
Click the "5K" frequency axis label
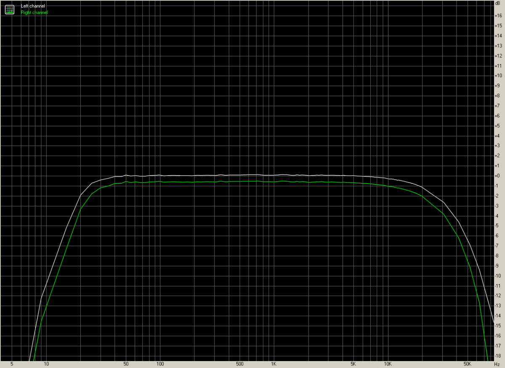(353, 364)
